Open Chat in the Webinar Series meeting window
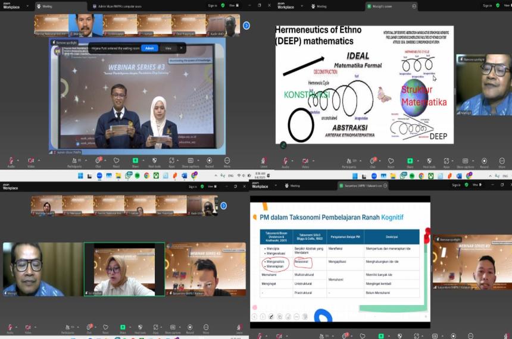The width and height of the screenshot is (512, 339). tap(98, 161)
